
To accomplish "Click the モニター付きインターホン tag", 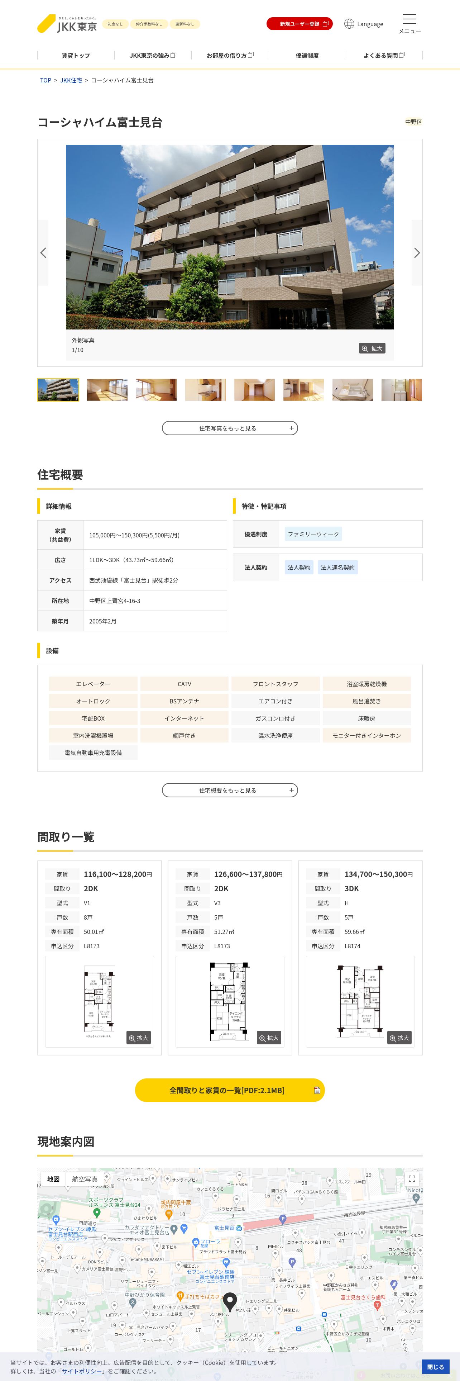I will click(x=367, y=736).
